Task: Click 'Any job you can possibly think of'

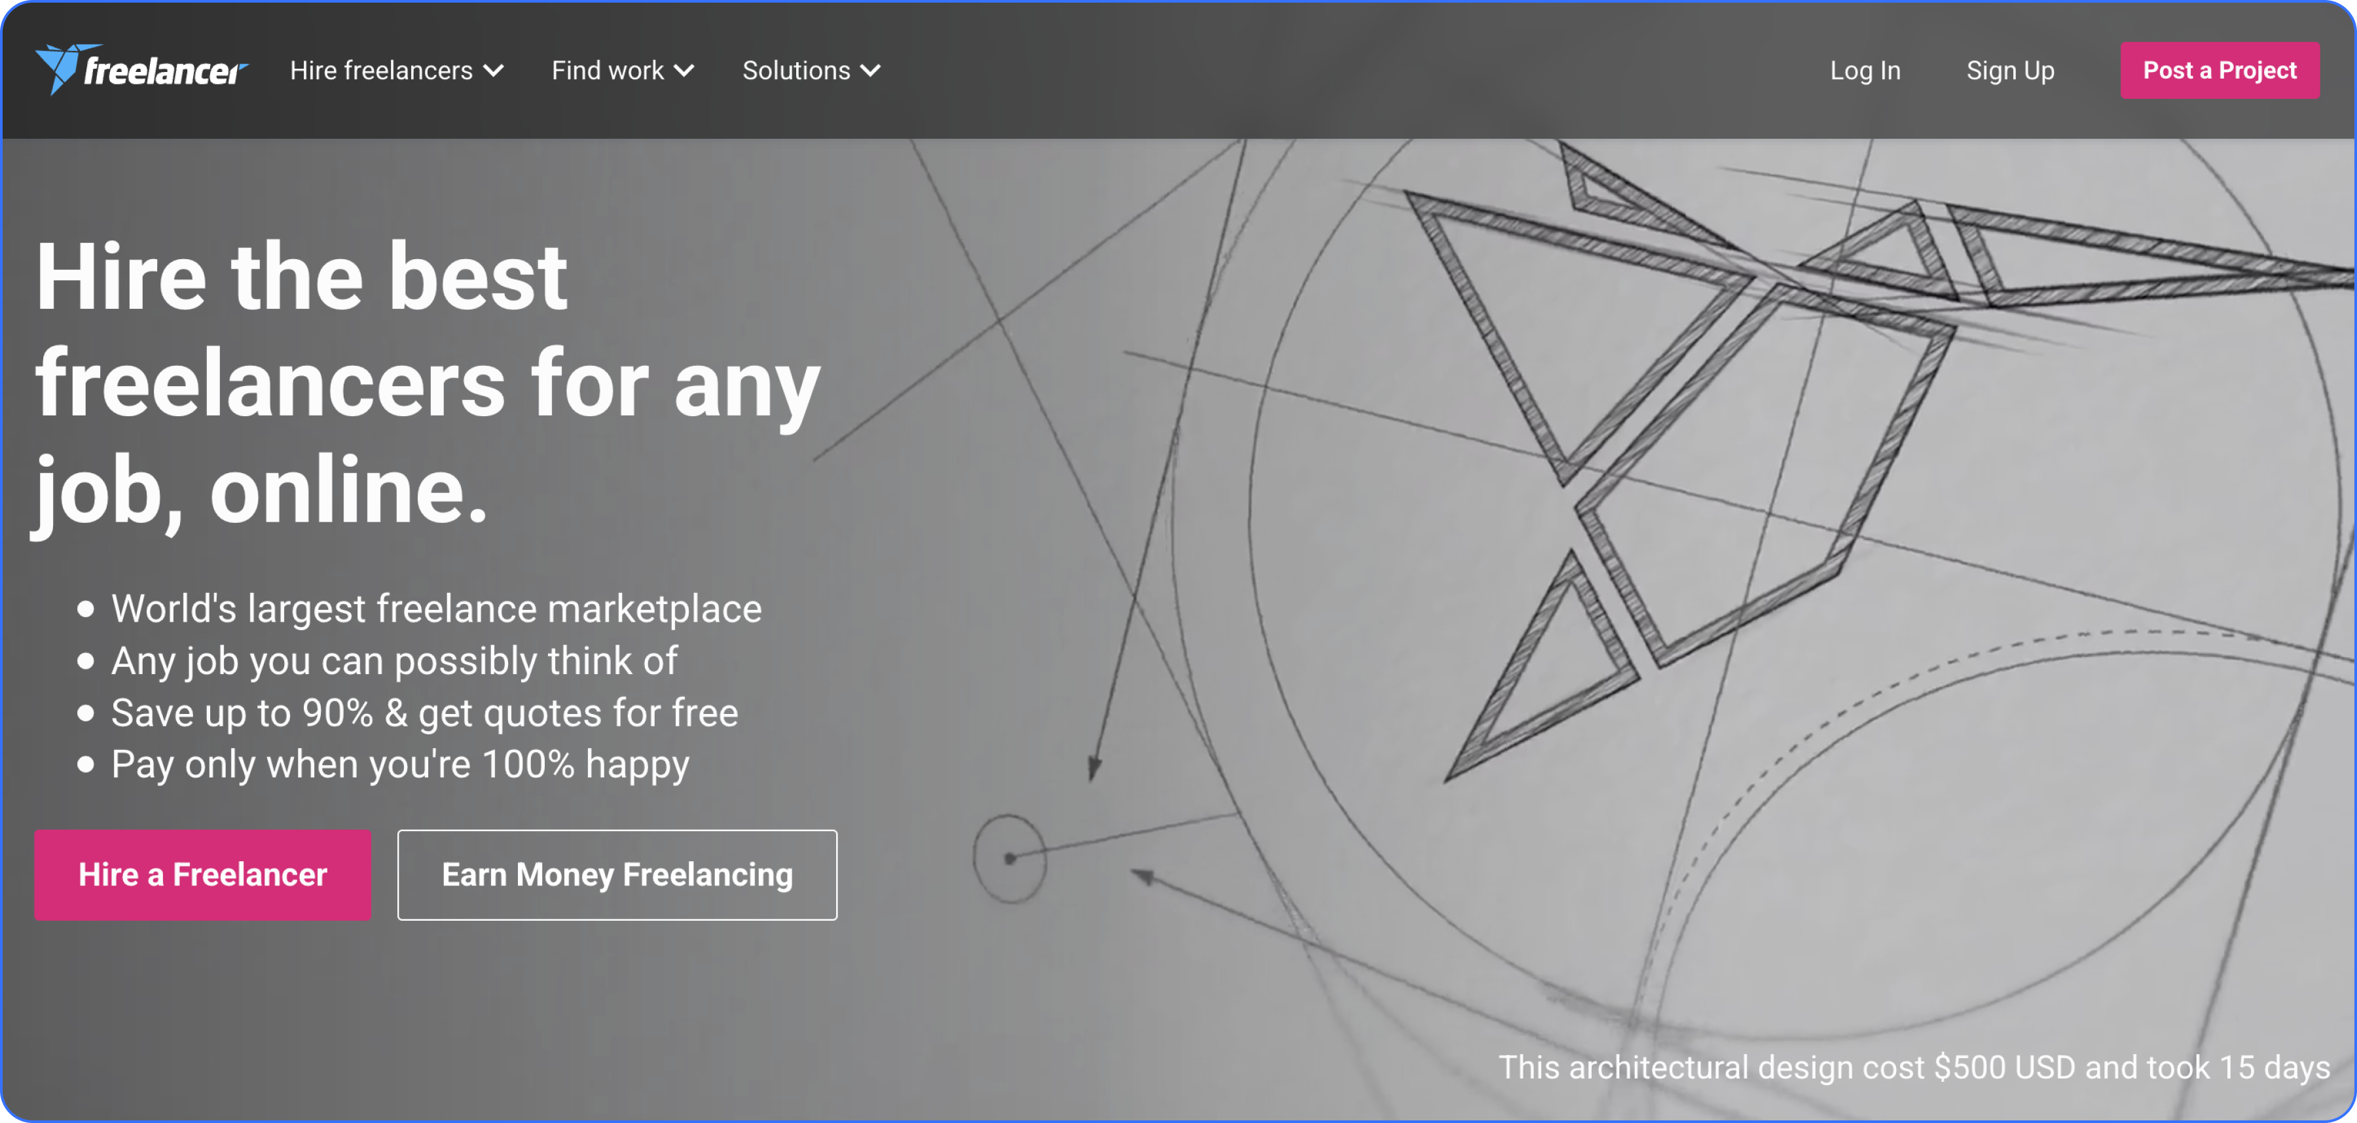Action: point(394,661)
